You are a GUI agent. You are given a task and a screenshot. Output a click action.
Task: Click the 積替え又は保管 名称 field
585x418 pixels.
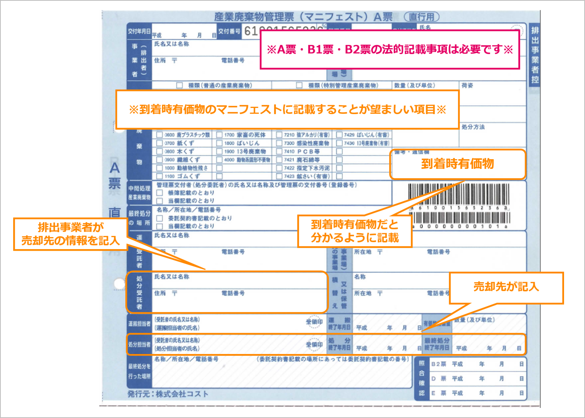[x=401, y=281]
